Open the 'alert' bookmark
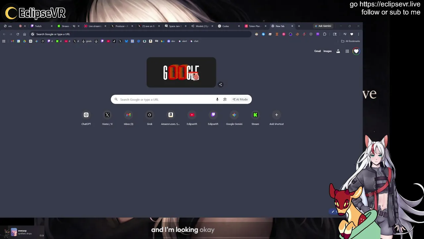The width and height of the screenshot is (424, 239). point(183,41)
